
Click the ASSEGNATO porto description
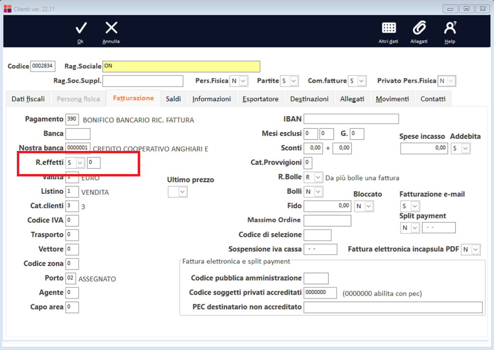[x=97, y=279]
